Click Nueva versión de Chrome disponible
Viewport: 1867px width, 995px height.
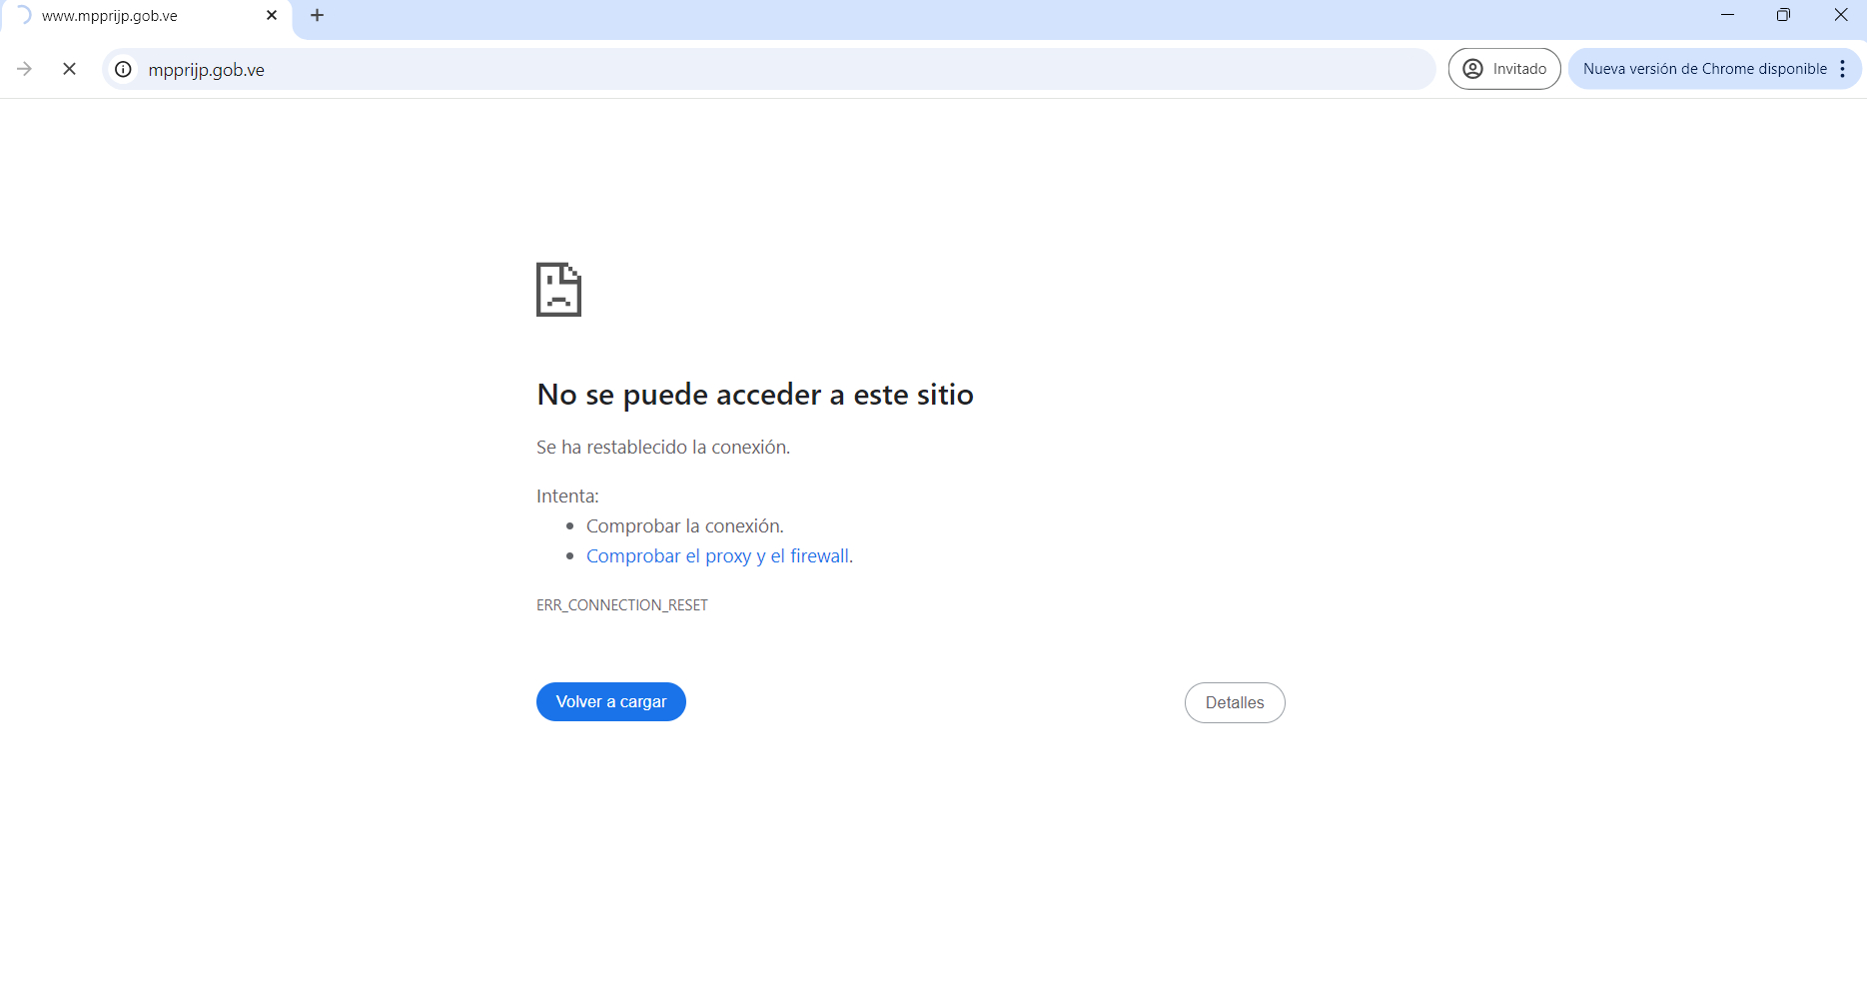(1704, 69)
